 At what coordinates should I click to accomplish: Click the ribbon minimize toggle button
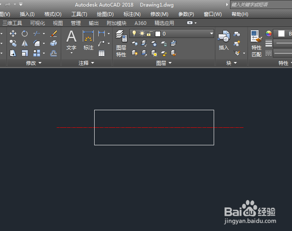pos(190,23)
